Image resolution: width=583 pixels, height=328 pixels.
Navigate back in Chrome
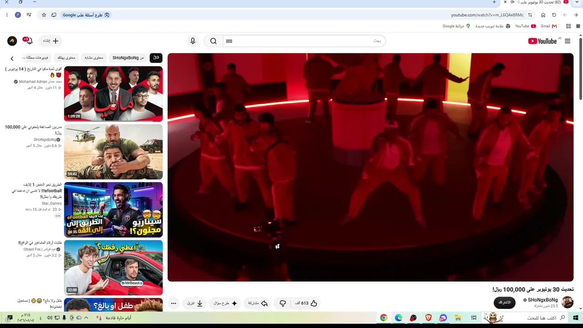point(576,15)
